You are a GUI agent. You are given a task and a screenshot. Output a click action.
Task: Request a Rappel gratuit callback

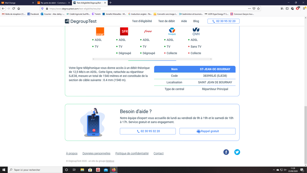click(207, 131)
